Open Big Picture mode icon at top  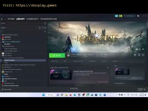[138, 16]
